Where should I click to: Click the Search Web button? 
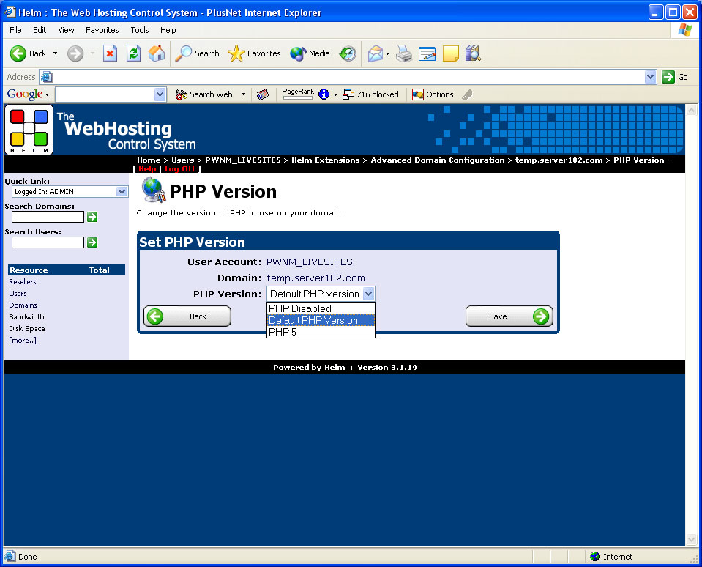pyautogui.click(x=203, y=94)
